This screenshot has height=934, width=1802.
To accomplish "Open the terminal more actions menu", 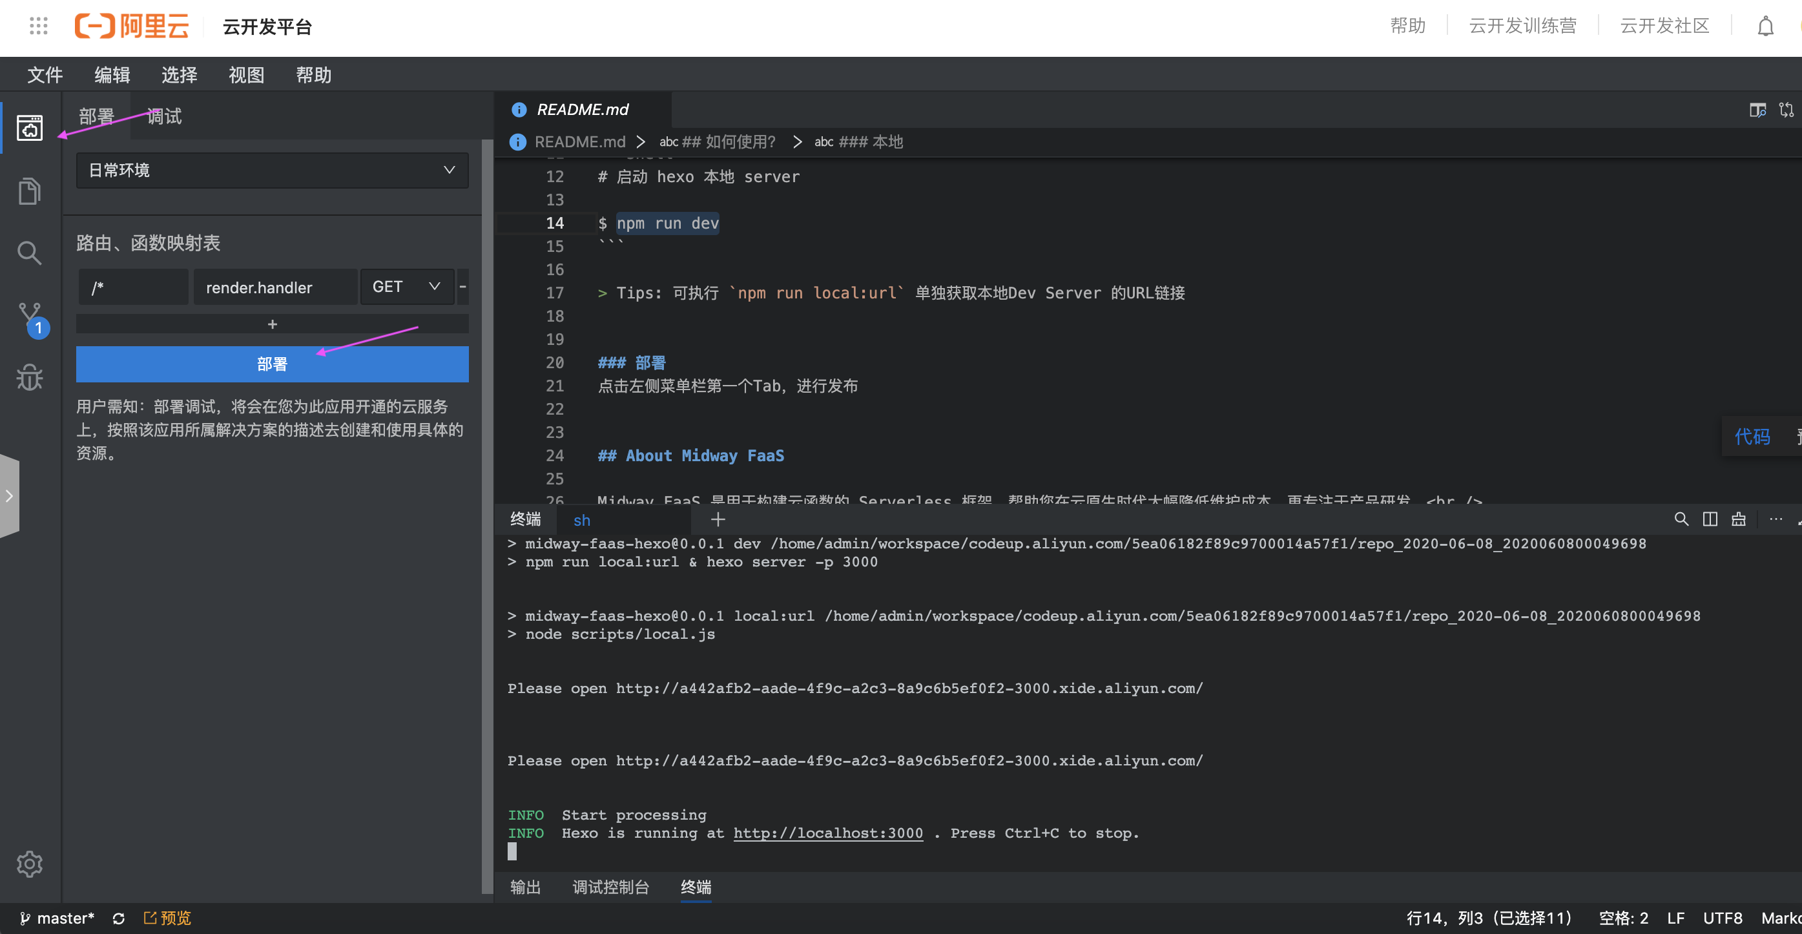I will pos(1776,519).
